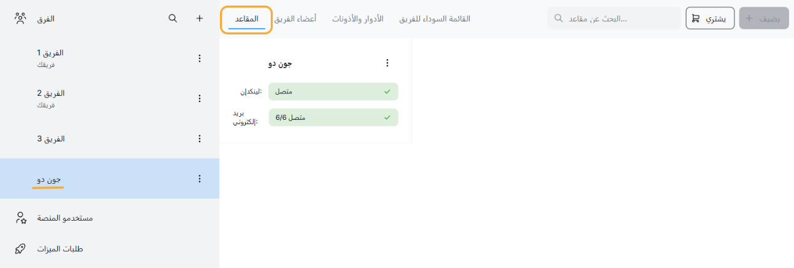Viewport: 794px width, 268px height.
Task: Open three-dot menu for الفريق 1
Action: click(199, 58)
